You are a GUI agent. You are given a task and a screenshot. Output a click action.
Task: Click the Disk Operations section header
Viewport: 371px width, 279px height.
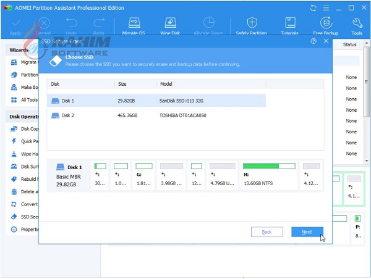pos(24,117)
